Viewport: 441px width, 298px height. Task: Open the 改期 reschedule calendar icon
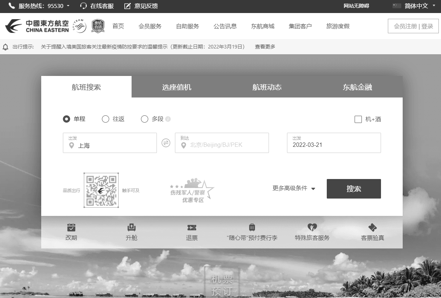click(x=71, y=227)
